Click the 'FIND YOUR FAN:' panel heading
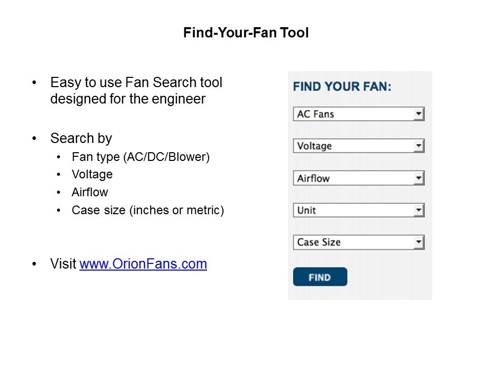The image size is (492, 369). tap(342, 86)
